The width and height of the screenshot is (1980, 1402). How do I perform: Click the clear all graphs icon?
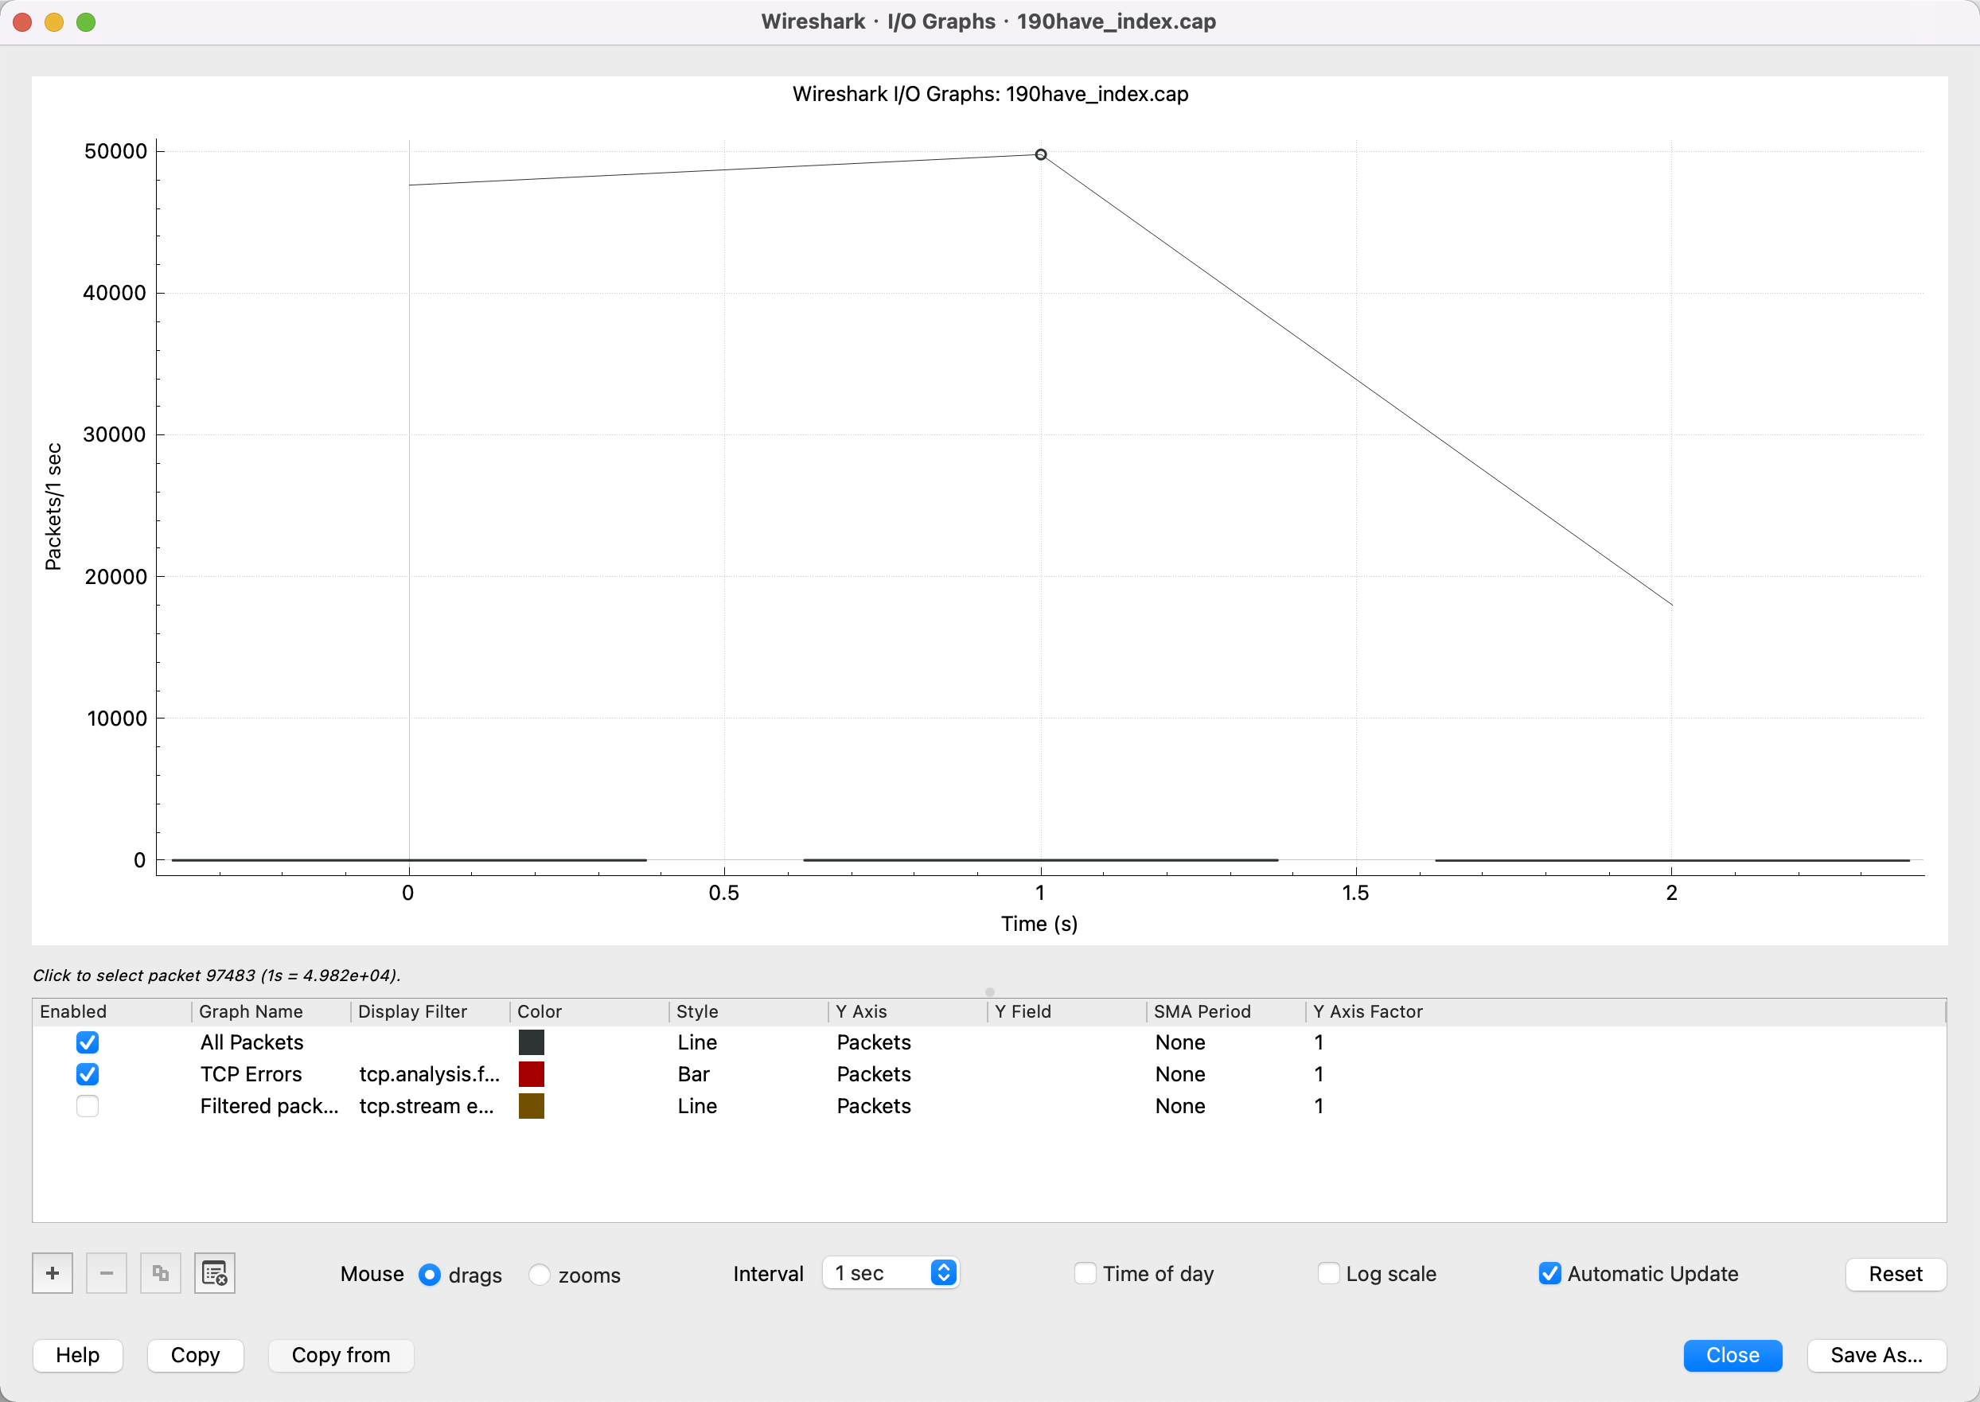[x=214, y=1273]
